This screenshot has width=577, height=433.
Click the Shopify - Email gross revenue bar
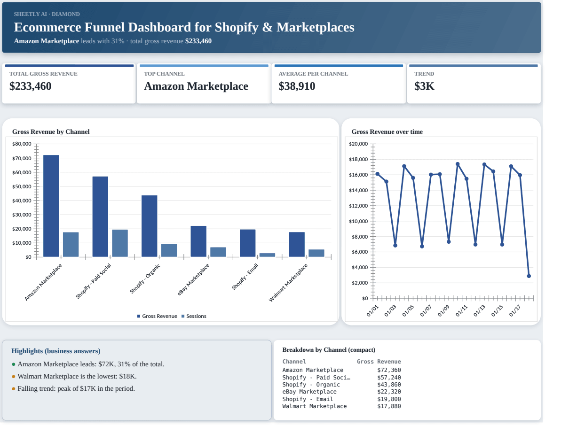point(247,243)
